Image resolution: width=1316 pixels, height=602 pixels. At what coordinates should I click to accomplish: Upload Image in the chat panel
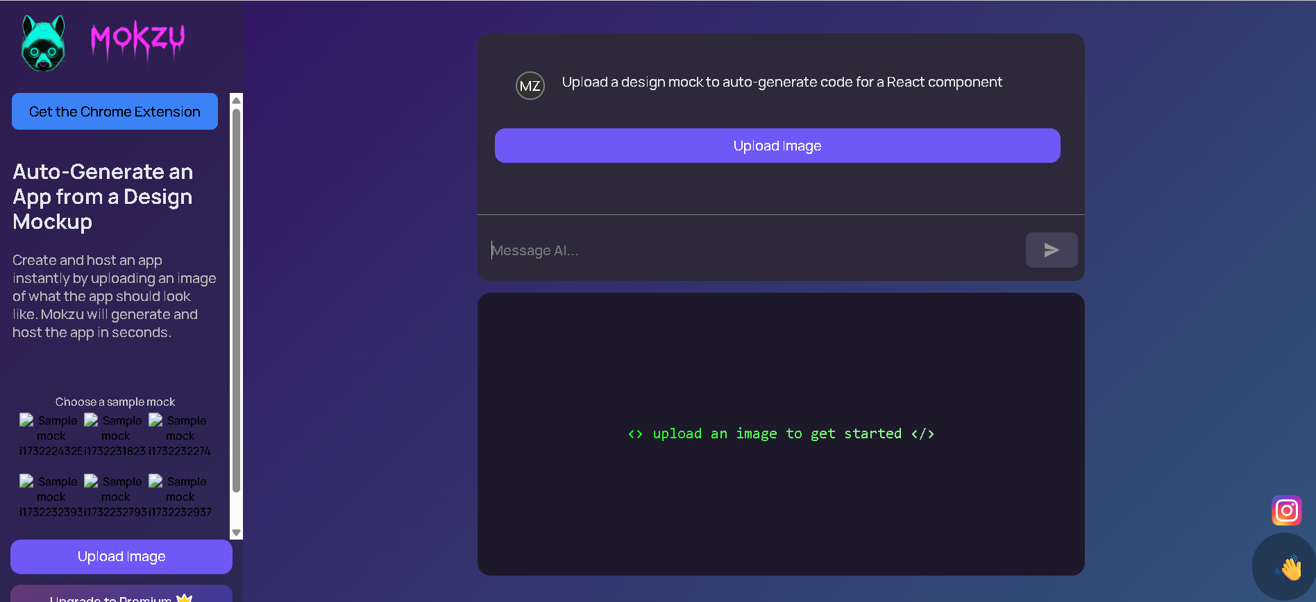777,146
